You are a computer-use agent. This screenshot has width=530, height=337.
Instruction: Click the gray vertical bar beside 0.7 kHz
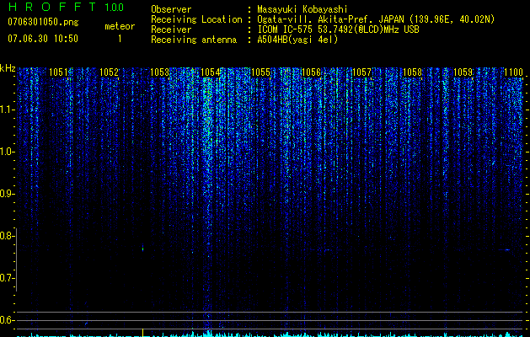[x=16, y=259]
